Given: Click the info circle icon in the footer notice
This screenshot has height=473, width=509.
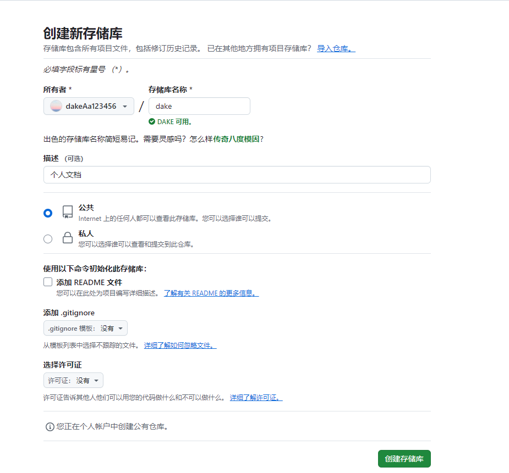Looking at the screenshot, I should coord(49,426).
